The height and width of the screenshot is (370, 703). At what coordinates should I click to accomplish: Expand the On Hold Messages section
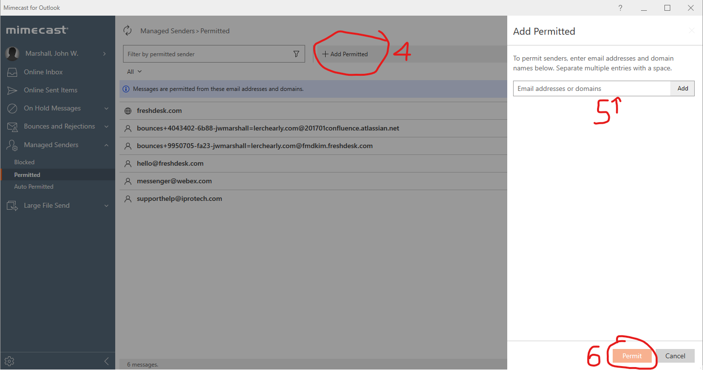click(106, 108)
